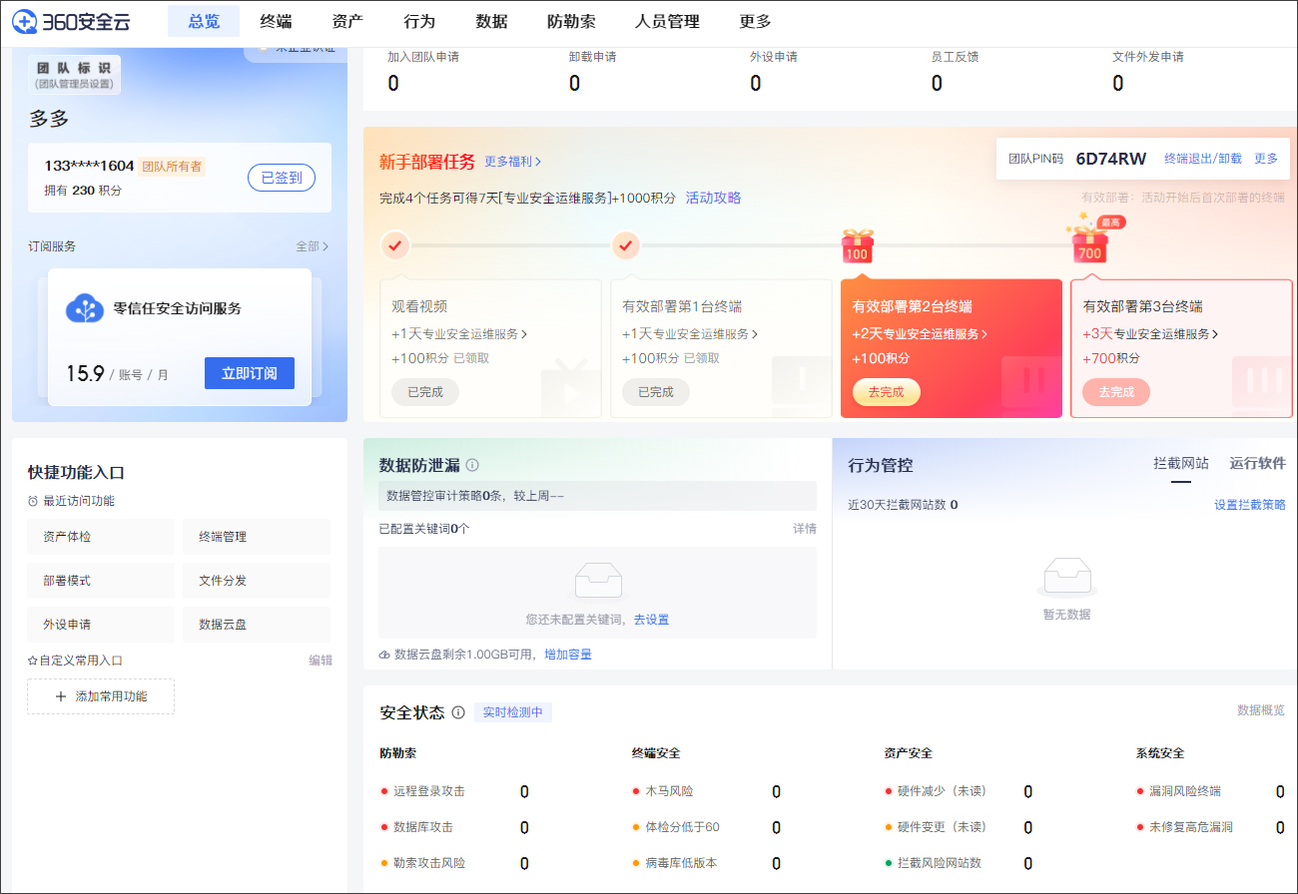Open the 资产 menu

pyautogui.click(x=347, y=21)
